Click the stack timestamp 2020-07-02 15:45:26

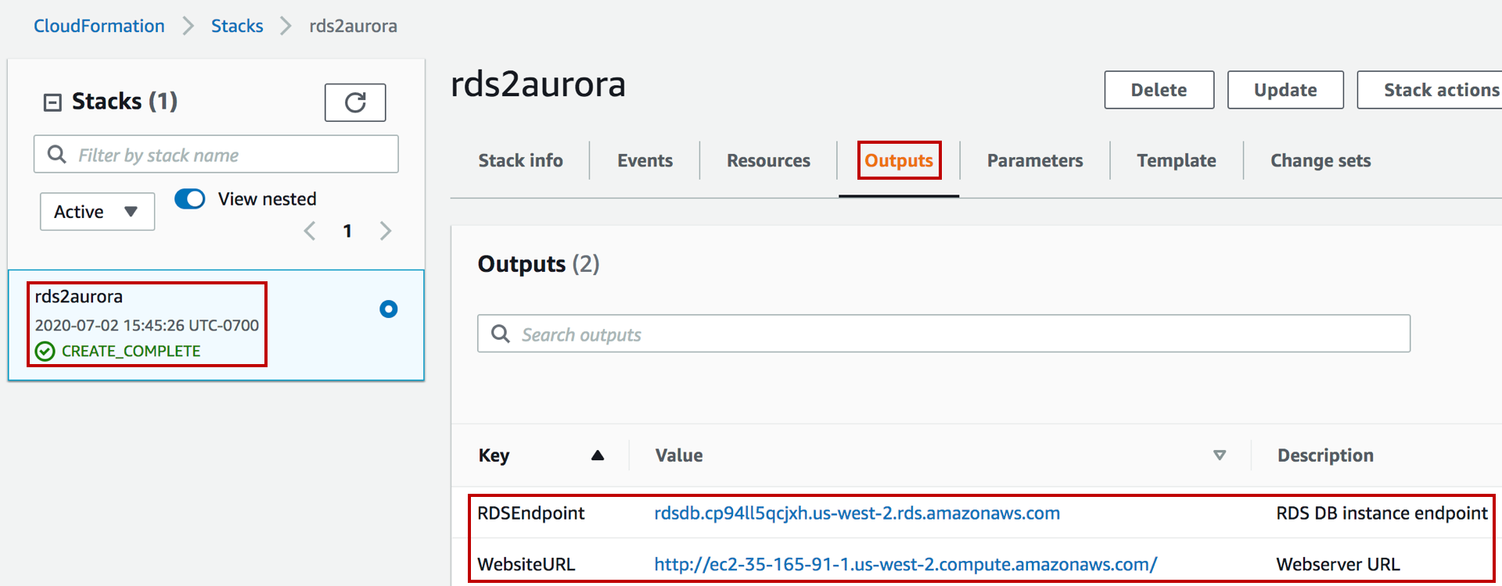147,325
